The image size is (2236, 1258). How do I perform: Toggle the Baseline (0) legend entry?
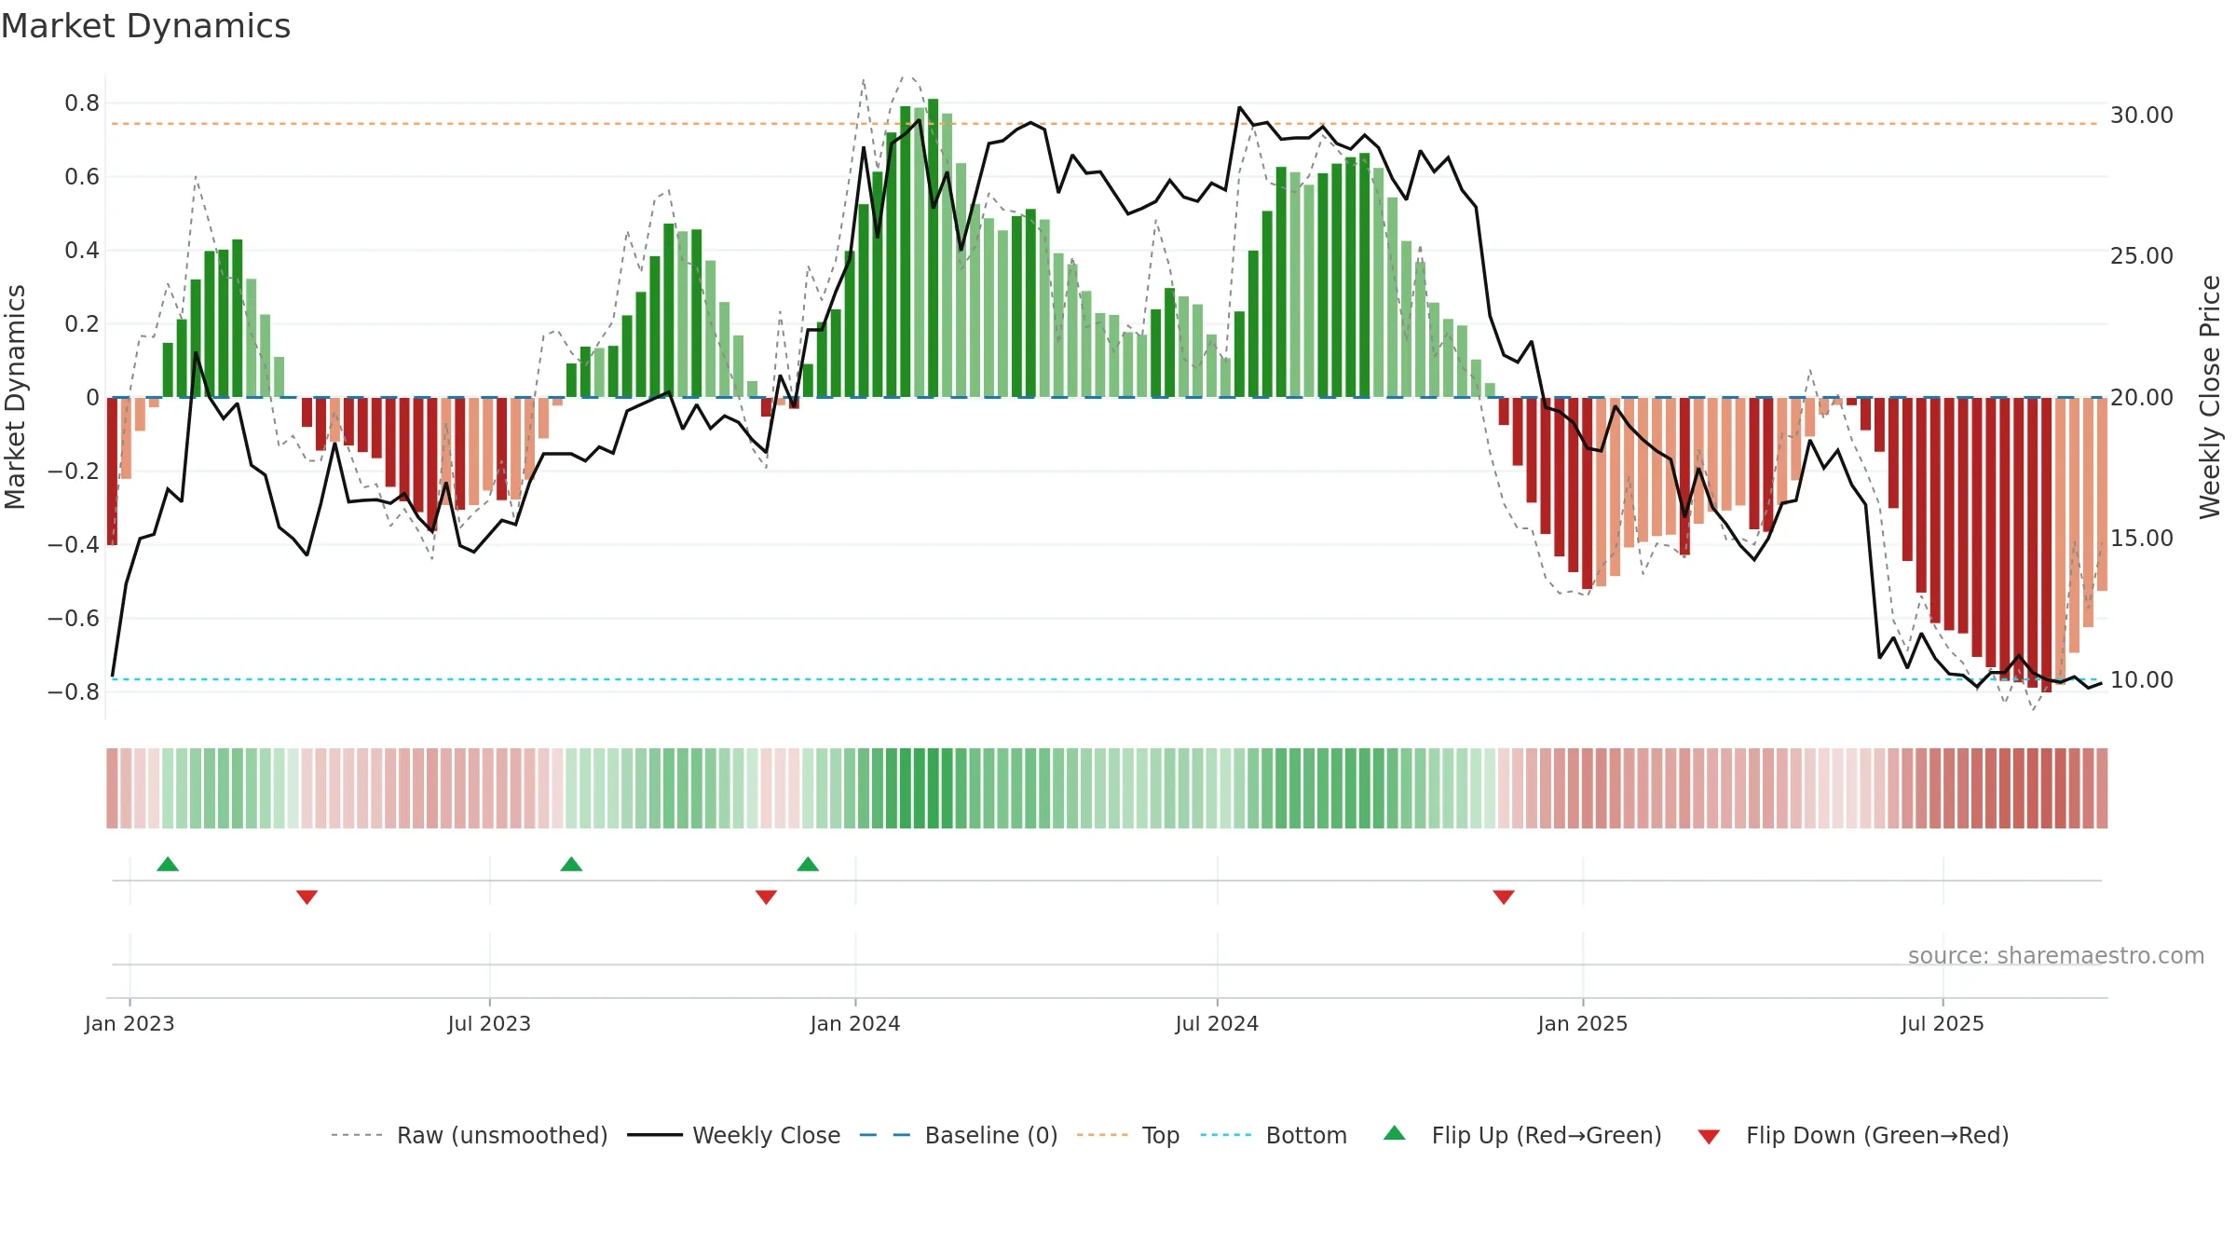coord(959,1136)
